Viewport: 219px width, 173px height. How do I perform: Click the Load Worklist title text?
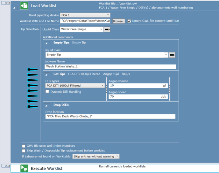(44, 6)
